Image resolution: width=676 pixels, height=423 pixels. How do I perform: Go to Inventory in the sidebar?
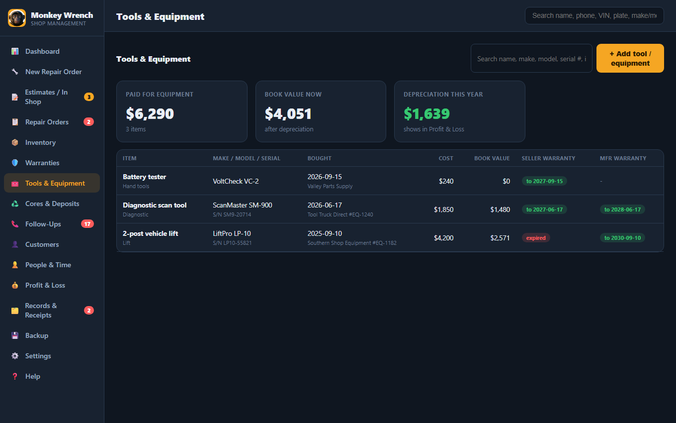point(52,142)
